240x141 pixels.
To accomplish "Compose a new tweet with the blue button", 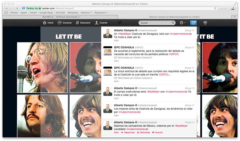I will pyautogui.click(x=193, y=23).
